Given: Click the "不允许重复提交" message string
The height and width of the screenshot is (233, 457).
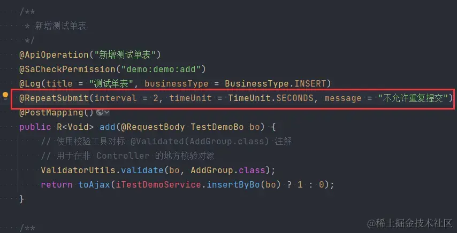Looking at the screenshot, I should pos(413,98).
